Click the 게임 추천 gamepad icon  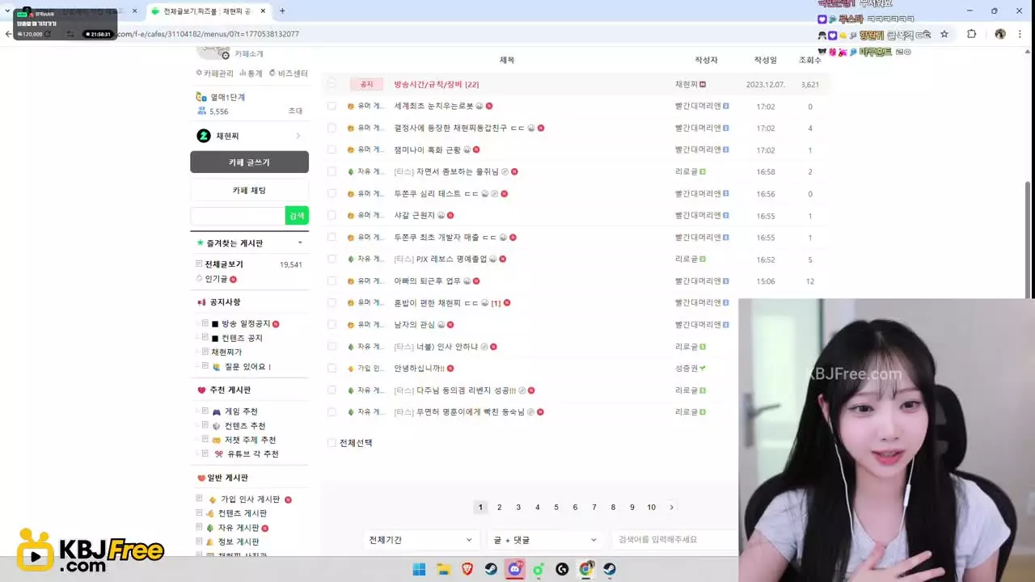pos(217,411)
